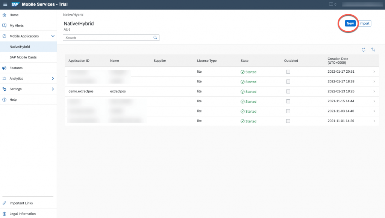This screenshot has width=385, height=218.
Task: Open the hamburger navigation menu icon
Action: click(5, 4)
